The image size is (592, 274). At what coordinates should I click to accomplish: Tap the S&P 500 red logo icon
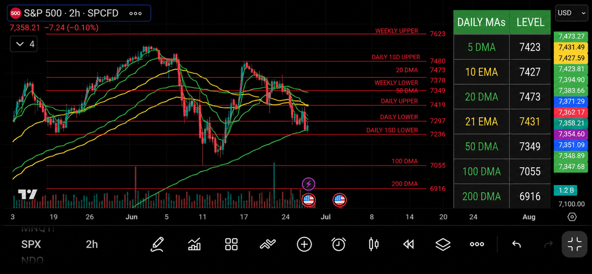[15, 13]
